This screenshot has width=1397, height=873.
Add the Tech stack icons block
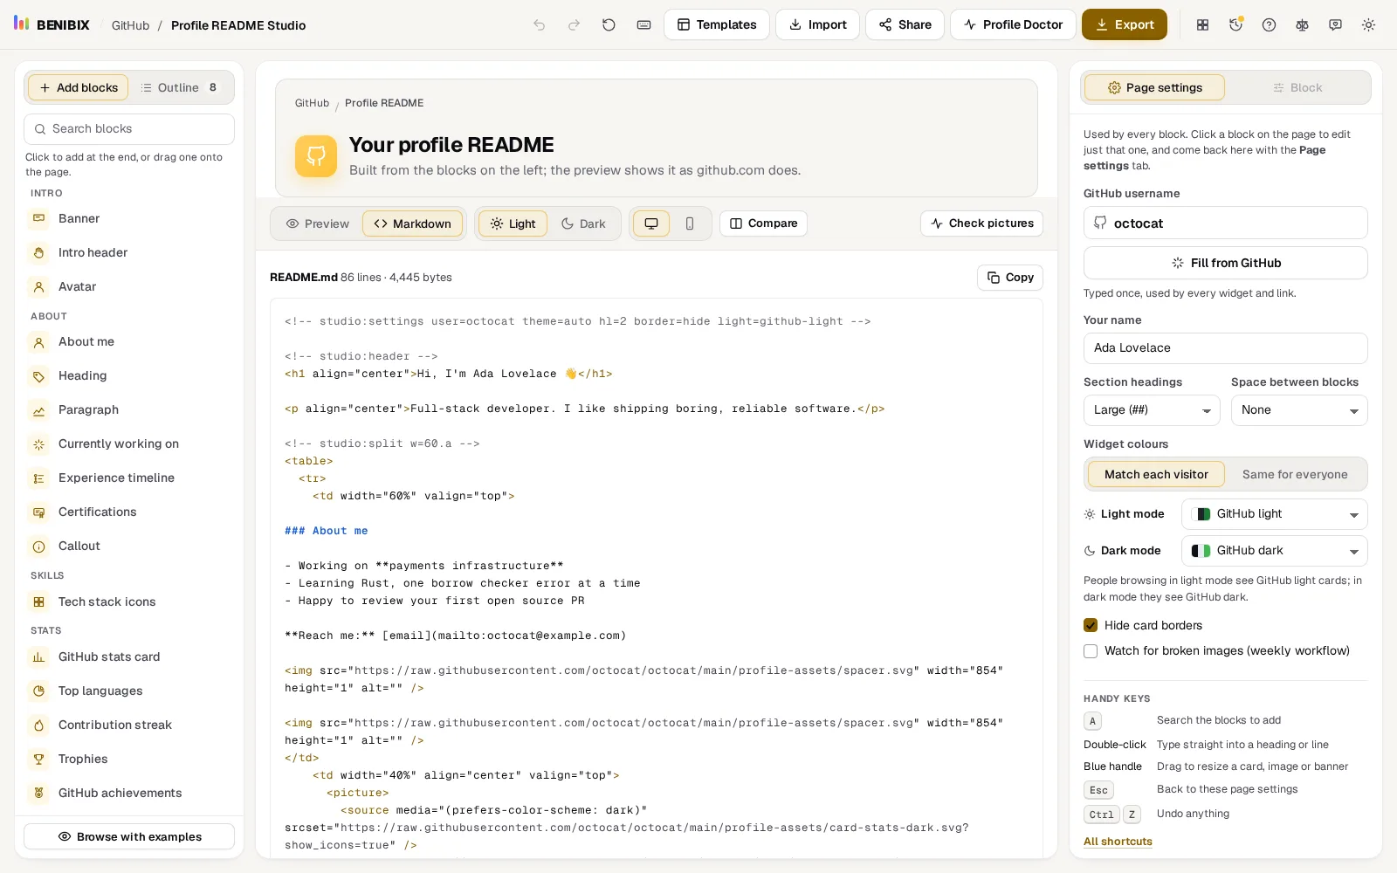tap(129, 601)
